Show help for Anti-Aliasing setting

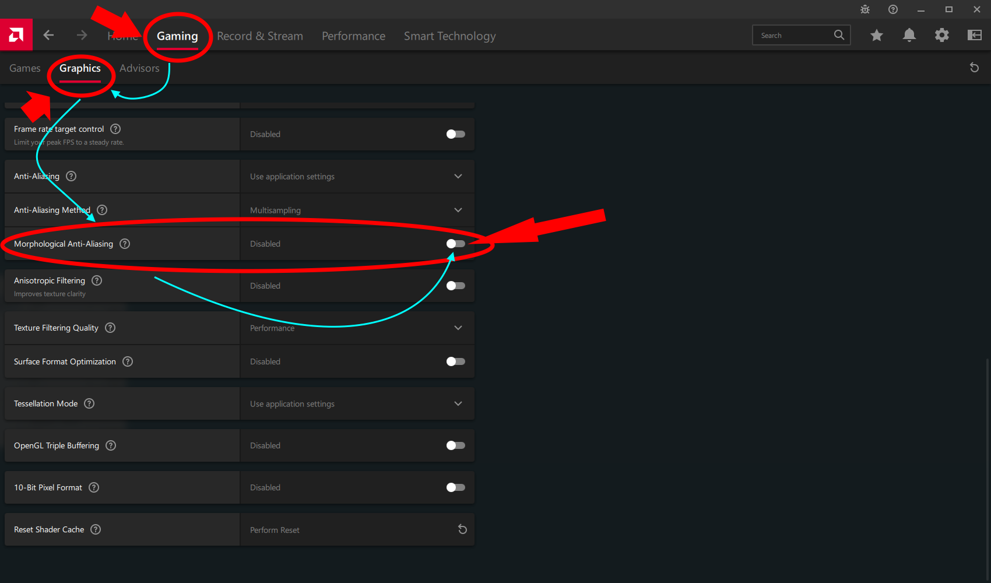(71, 176)
